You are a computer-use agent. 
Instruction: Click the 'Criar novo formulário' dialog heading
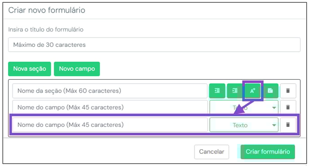tap(47, 10)
